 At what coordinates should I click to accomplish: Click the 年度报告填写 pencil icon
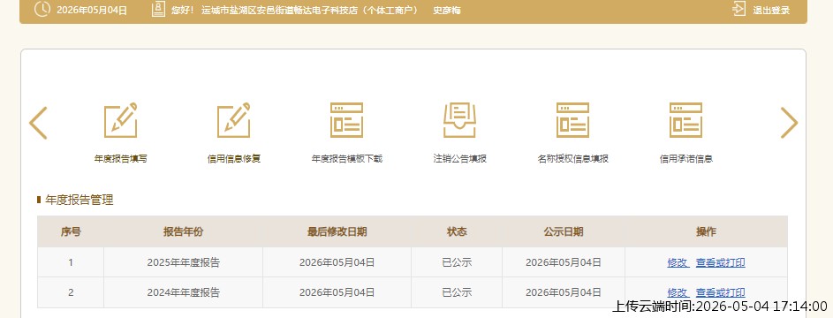click(x=121, y=120)
